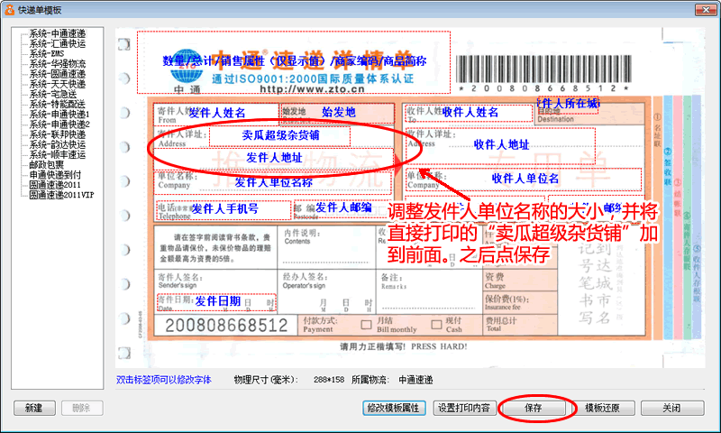Select 系统-天天快递 template
This screenshot has height=433, width=721.
(57, 84)
